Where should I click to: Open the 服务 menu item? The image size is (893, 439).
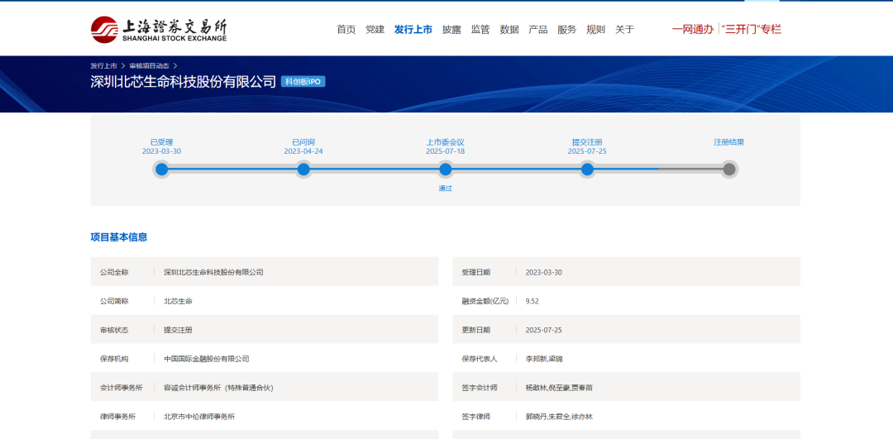[566, 30]
